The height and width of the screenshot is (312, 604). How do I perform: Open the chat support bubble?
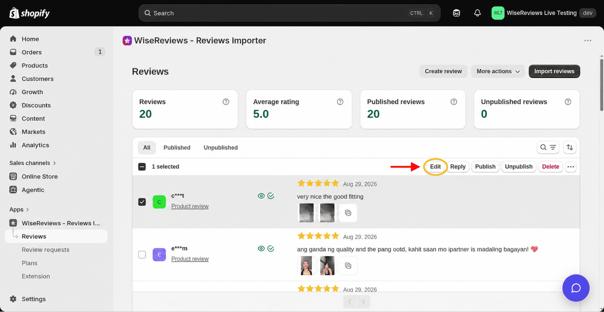coord(576,288)
